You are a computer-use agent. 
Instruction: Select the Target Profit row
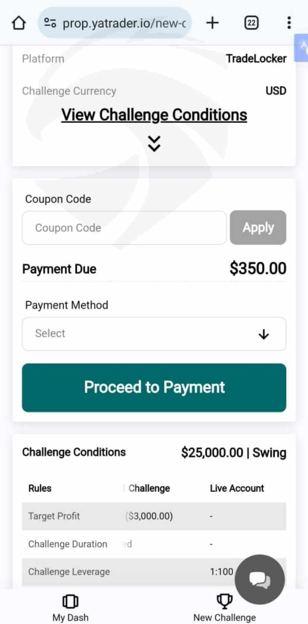[154, 516]
